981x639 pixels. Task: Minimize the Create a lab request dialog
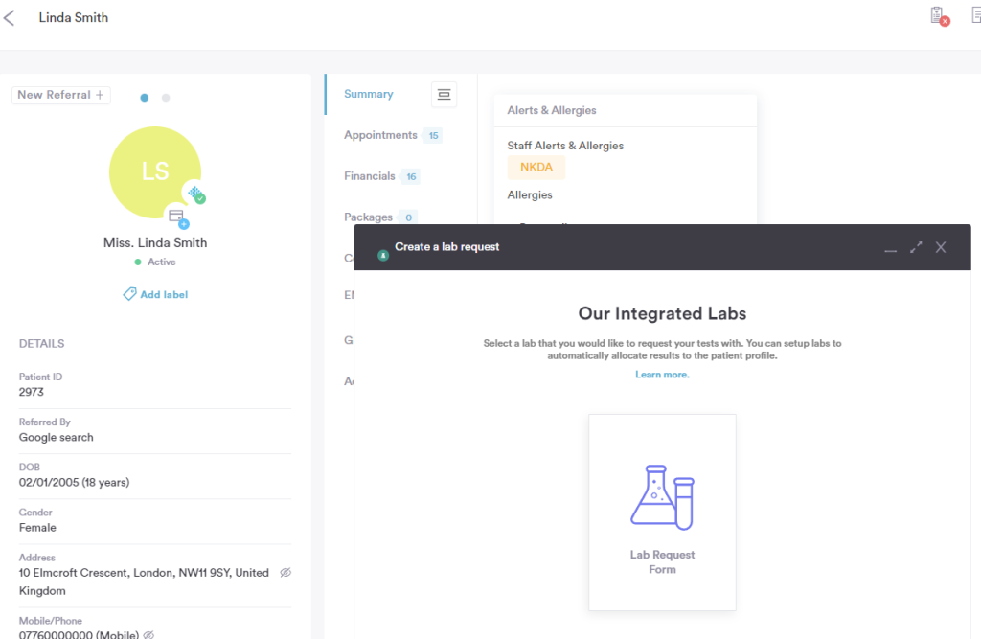[x=890, y=248]
